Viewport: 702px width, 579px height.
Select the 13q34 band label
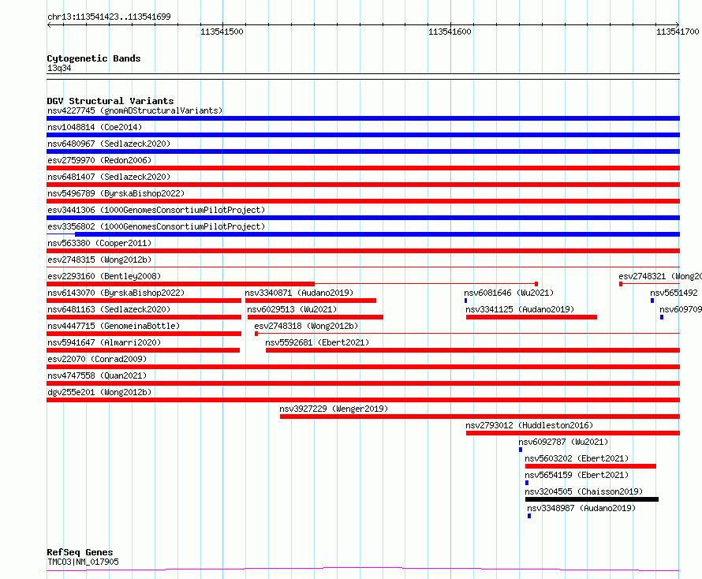59,68
